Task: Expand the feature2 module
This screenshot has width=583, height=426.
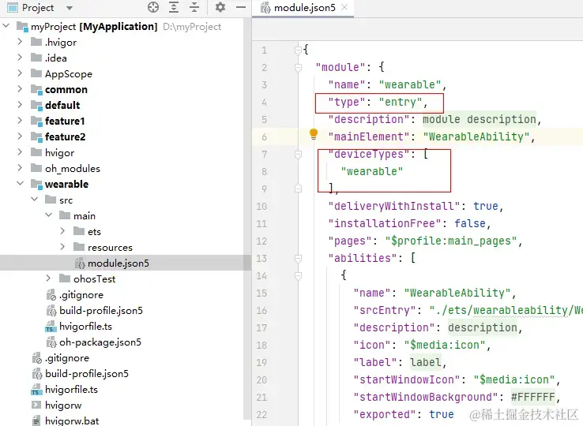Action: 20,136
